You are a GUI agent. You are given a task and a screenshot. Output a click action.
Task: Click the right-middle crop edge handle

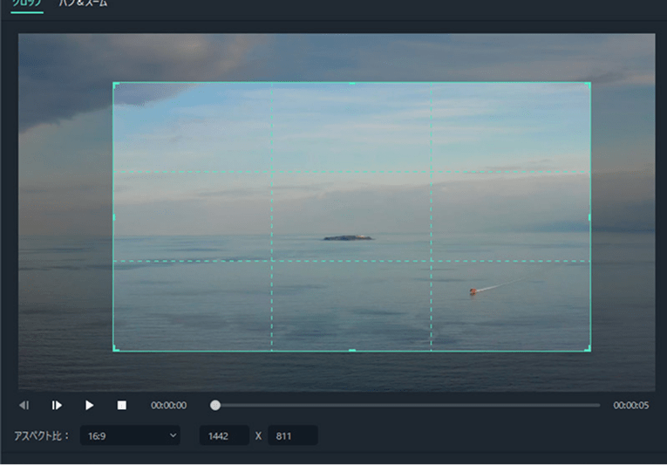coord(589,217)
